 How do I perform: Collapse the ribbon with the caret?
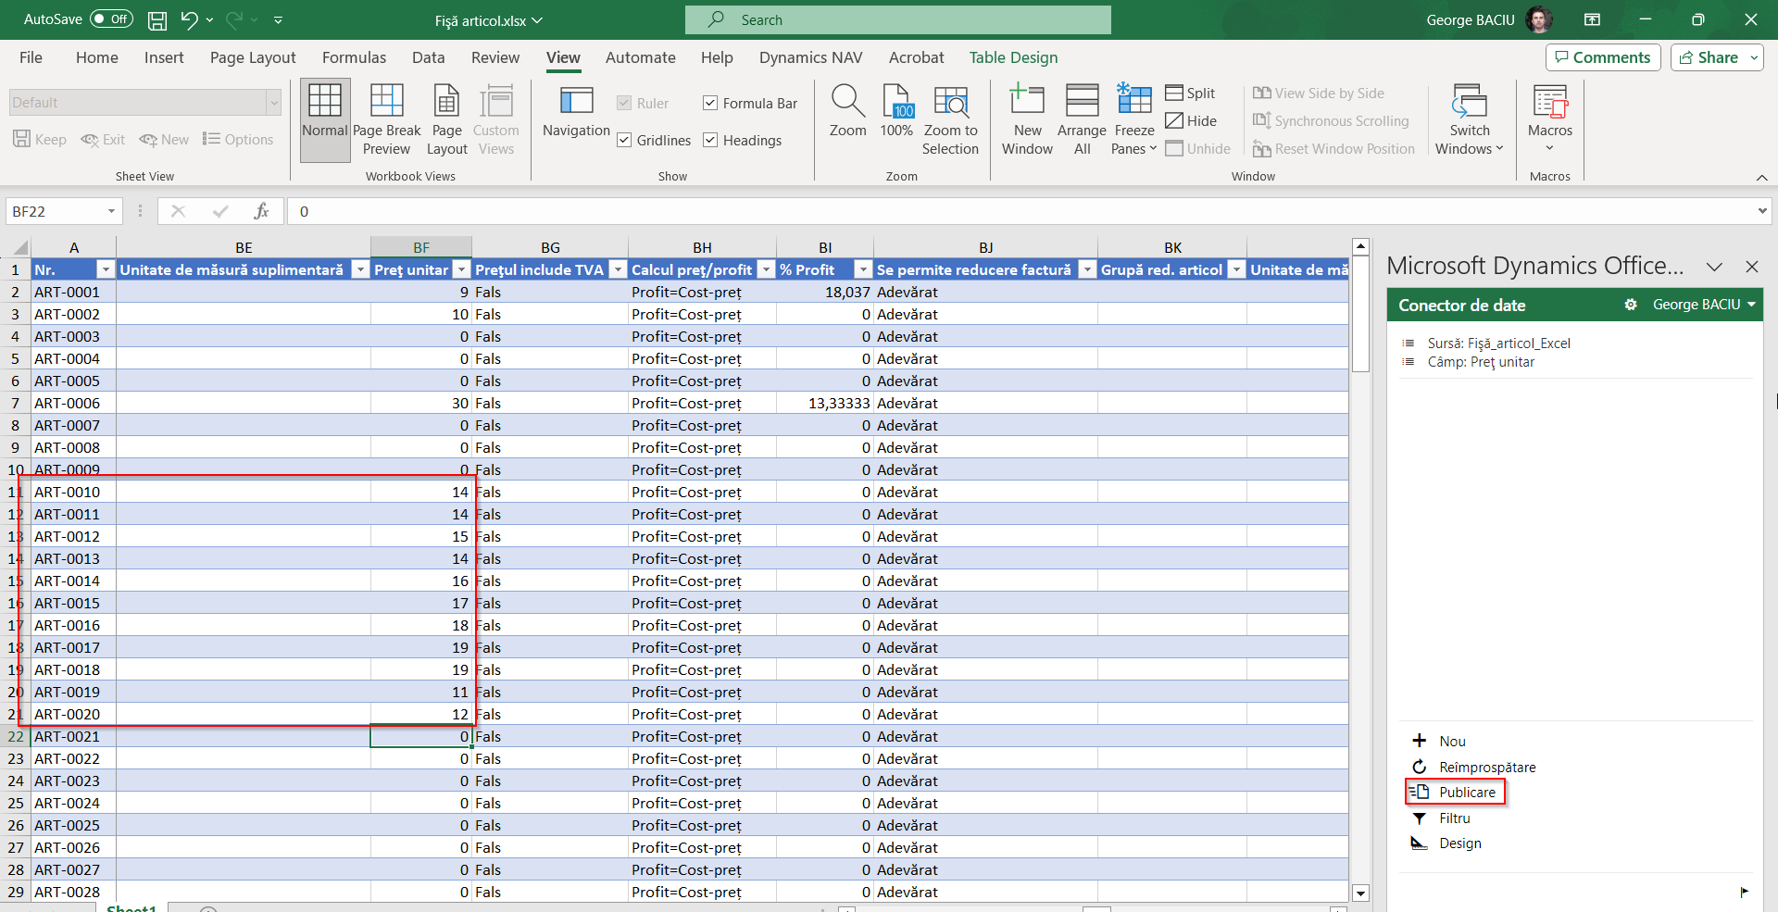click(1761, 177)
